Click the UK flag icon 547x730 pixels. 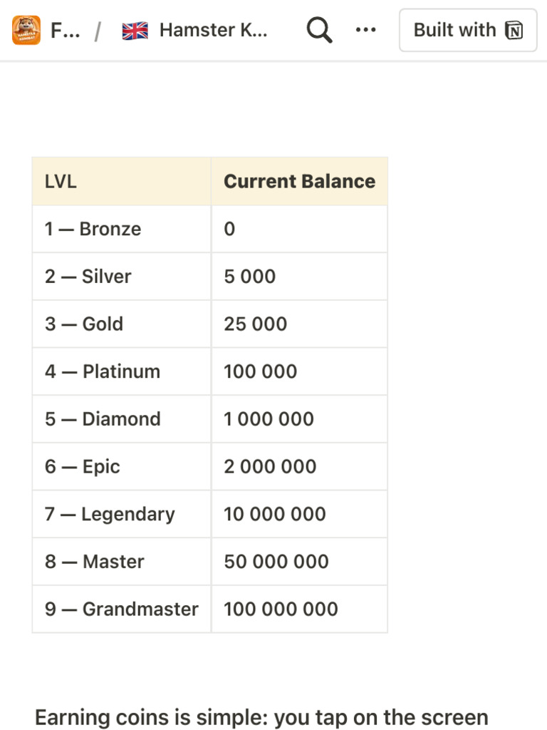click(x=135, y=31)
